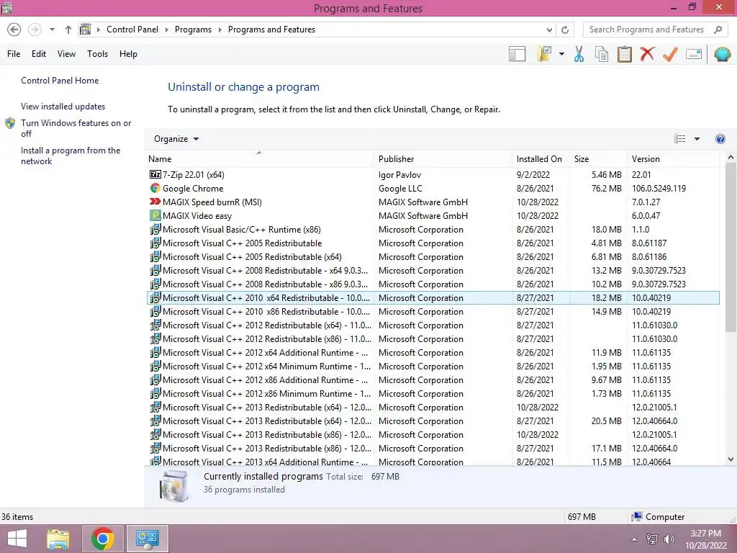The height and width of the screenshot is (553, 737).
Task: Open the Organize dropdown
Action: coord(176,139)
